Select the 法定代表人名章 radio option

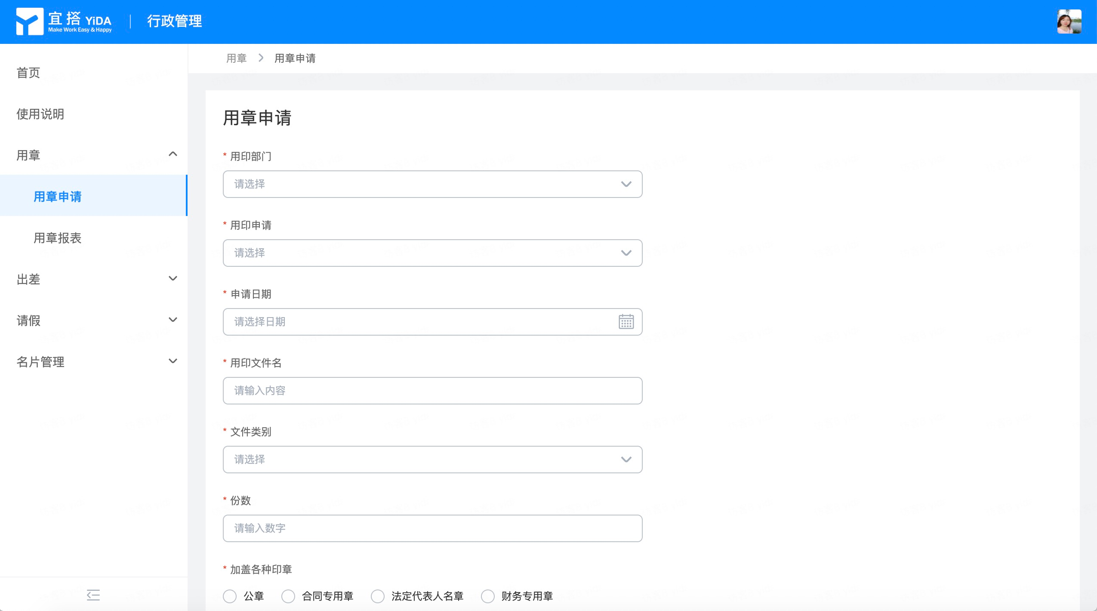(x=378, y=596)
